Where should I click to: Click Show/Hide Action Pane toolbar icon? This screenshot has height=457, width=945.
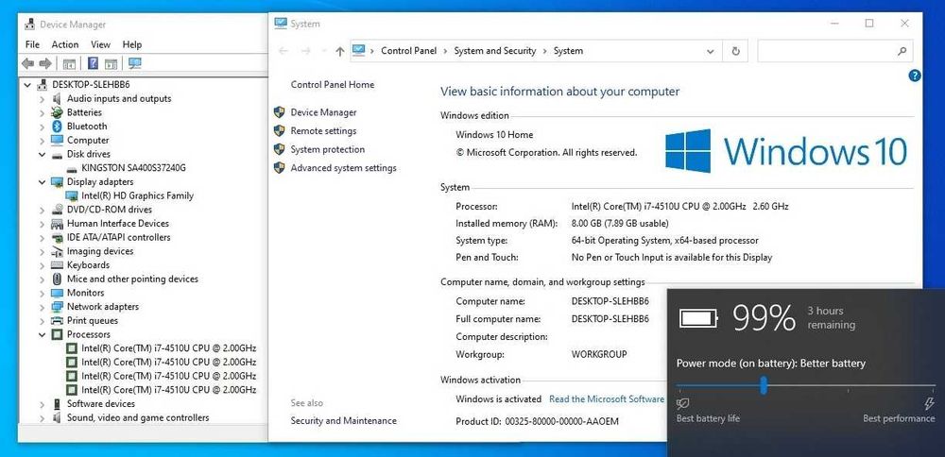[x=111, y=63]
